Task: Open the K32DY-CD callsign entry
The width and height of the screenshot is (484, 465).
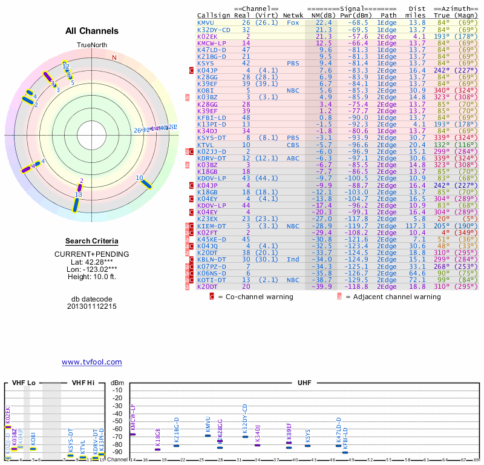Action: (x=213, y=30)
